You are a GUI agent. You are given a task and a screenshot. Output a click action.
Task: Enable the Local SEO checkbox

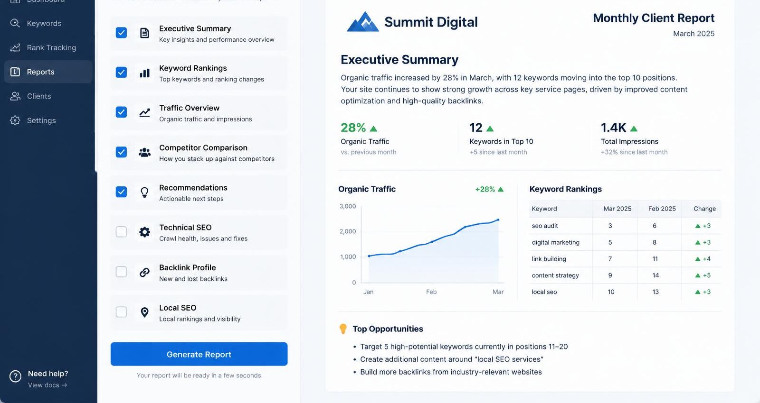coord(121,312)
